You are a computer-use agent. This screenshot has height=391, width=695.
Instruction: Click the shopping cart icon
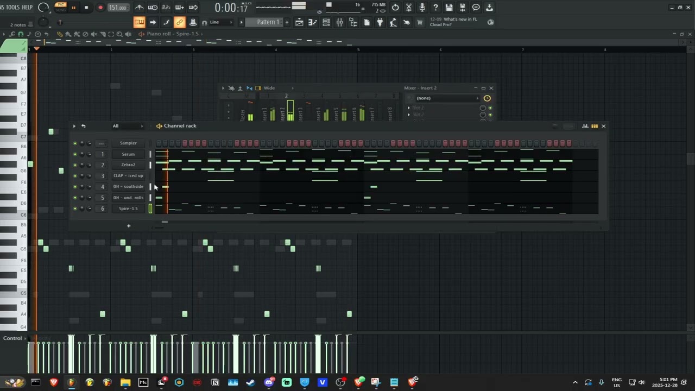pyautogui.click(x=420, y=22)
